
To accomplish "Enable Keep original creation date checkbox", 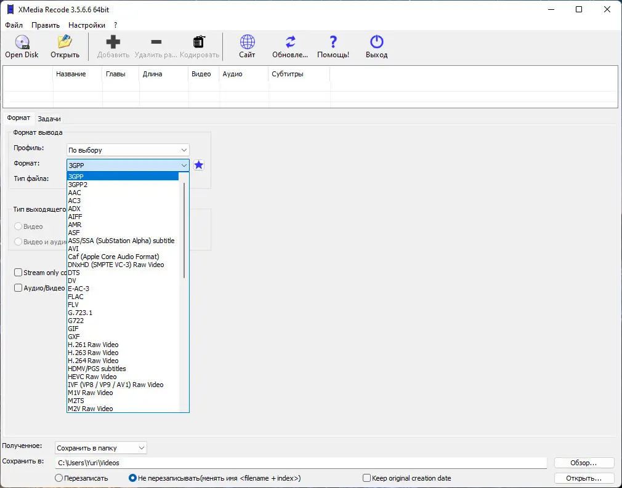I will (366, 478).
